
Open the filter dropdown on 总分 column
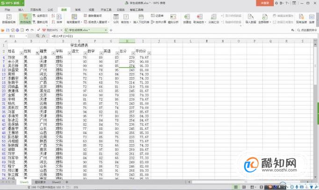click(133, 53)
